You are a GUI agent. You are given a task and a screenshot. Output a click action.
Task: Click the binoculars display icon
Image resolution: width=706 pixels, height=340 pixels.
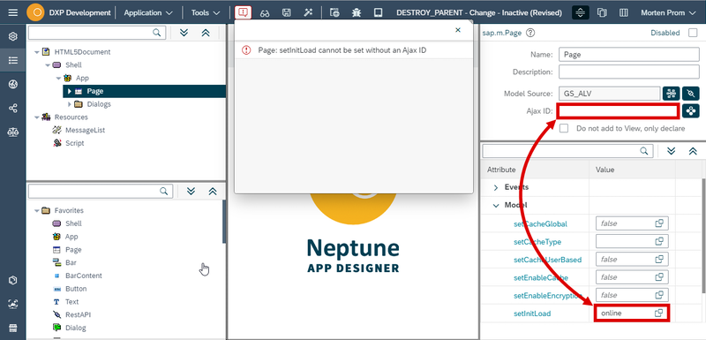(x=265, y=12)
